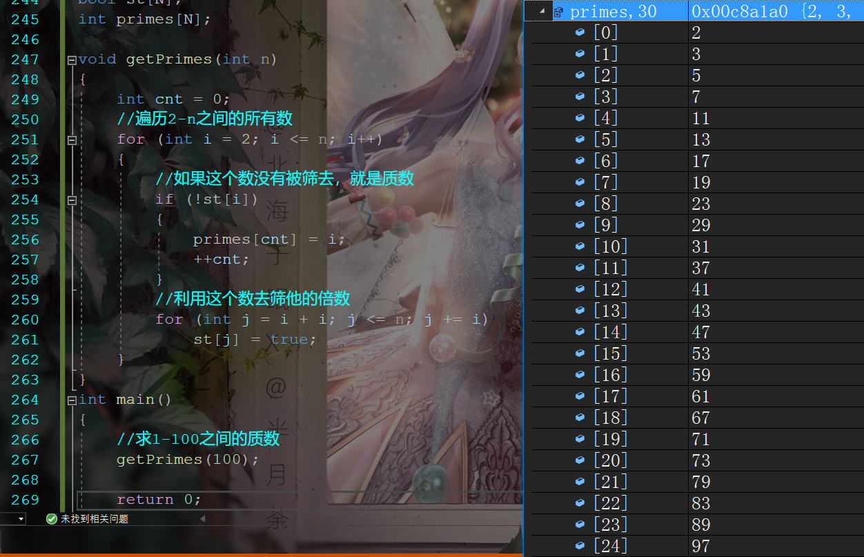The width and height of the screenshot is (864, 557).
Task: Click the cube icon of row [1]
Action: (580, 54)
